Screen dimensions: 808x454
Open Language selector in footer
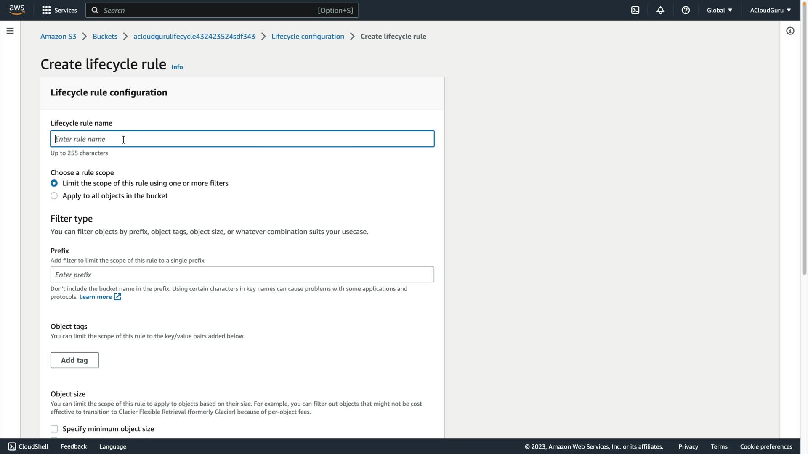[x=112, y=446]
